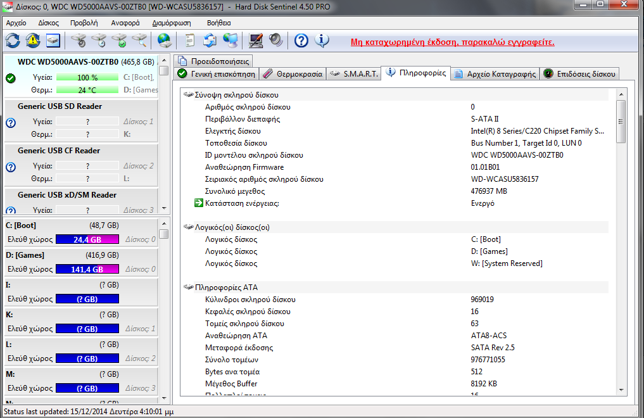Click the partition list scroll down arrow

(164, 398)
